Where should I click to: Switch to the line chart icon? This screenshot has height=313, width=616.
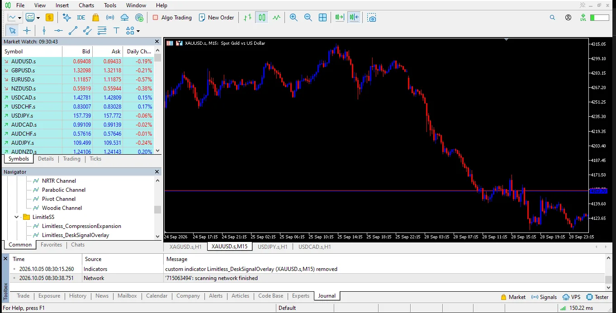click(x=276, y=18)
